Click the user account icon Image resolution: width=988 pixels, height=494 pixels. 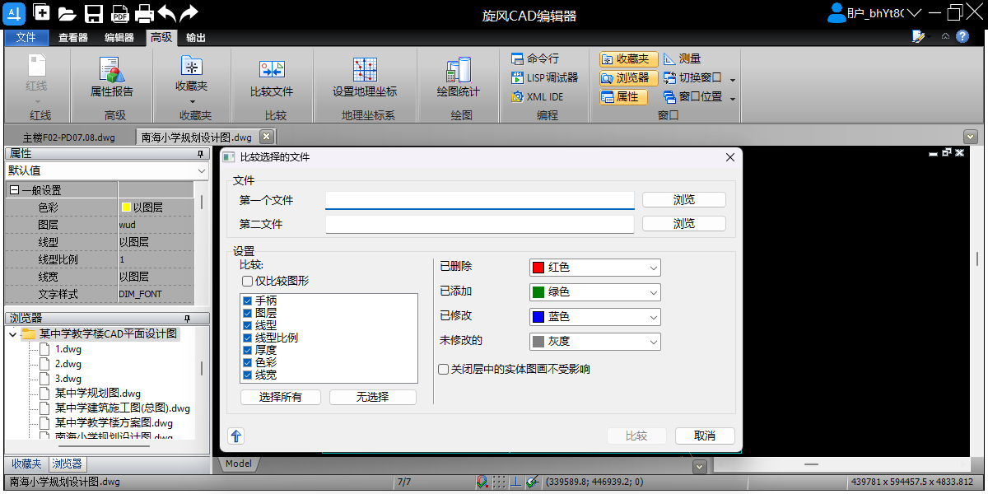[x=837, y=12]
